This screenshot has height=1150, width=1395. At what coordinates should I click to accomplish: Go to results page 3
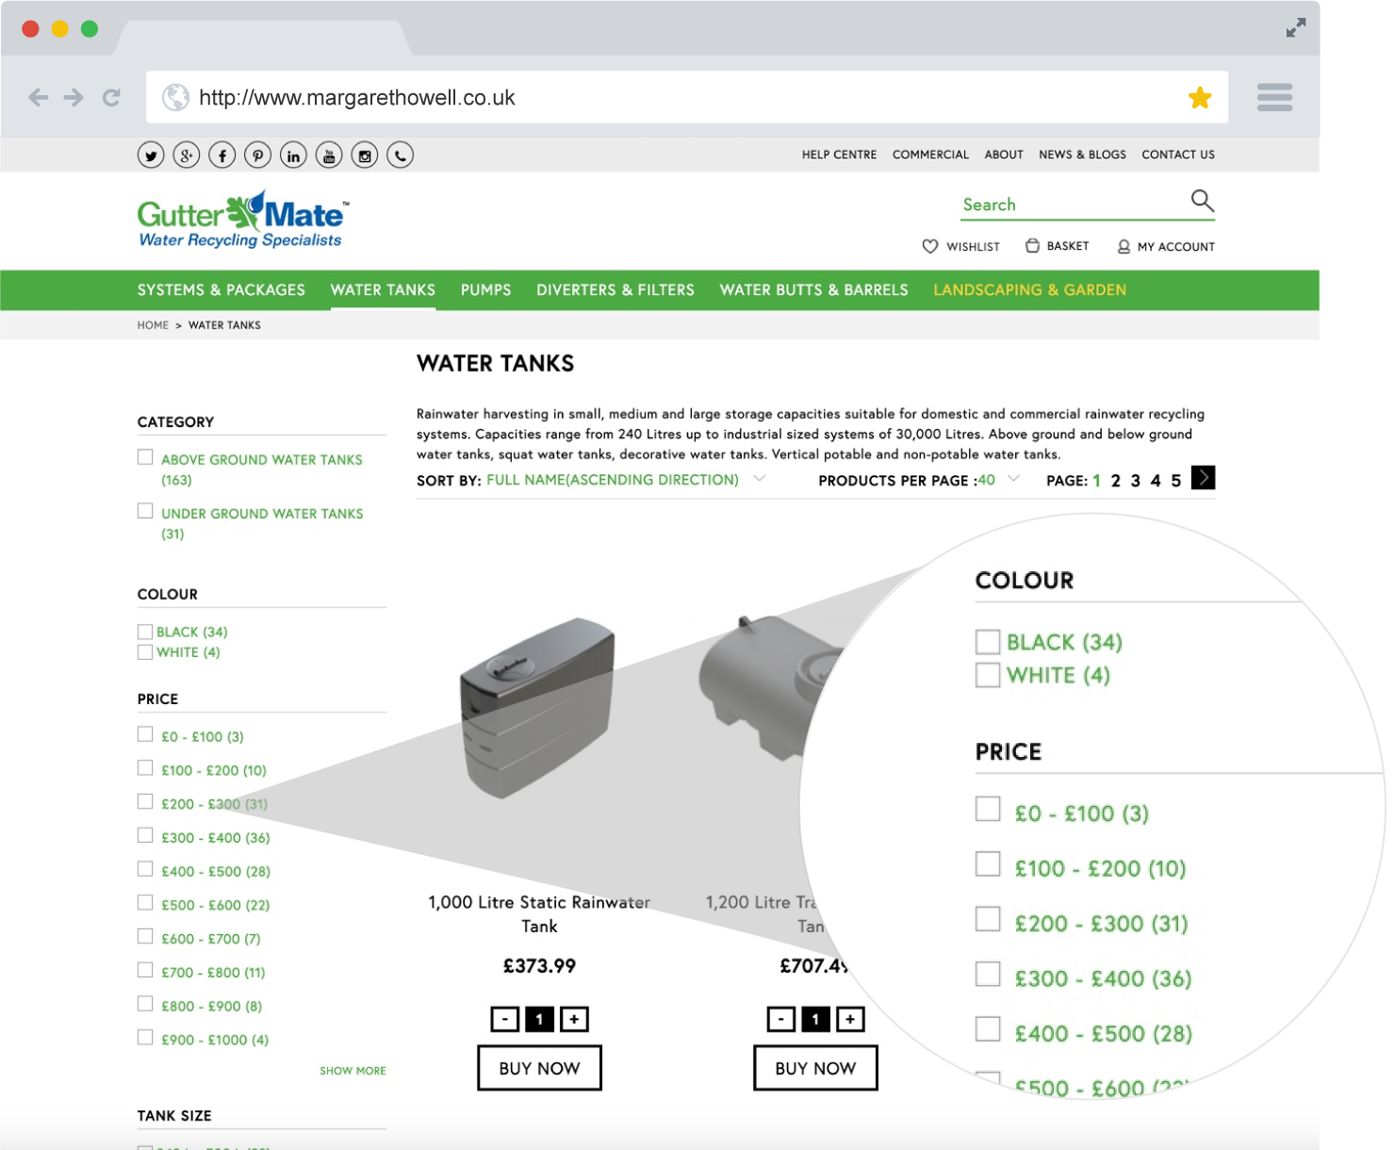pos(1136,481)
